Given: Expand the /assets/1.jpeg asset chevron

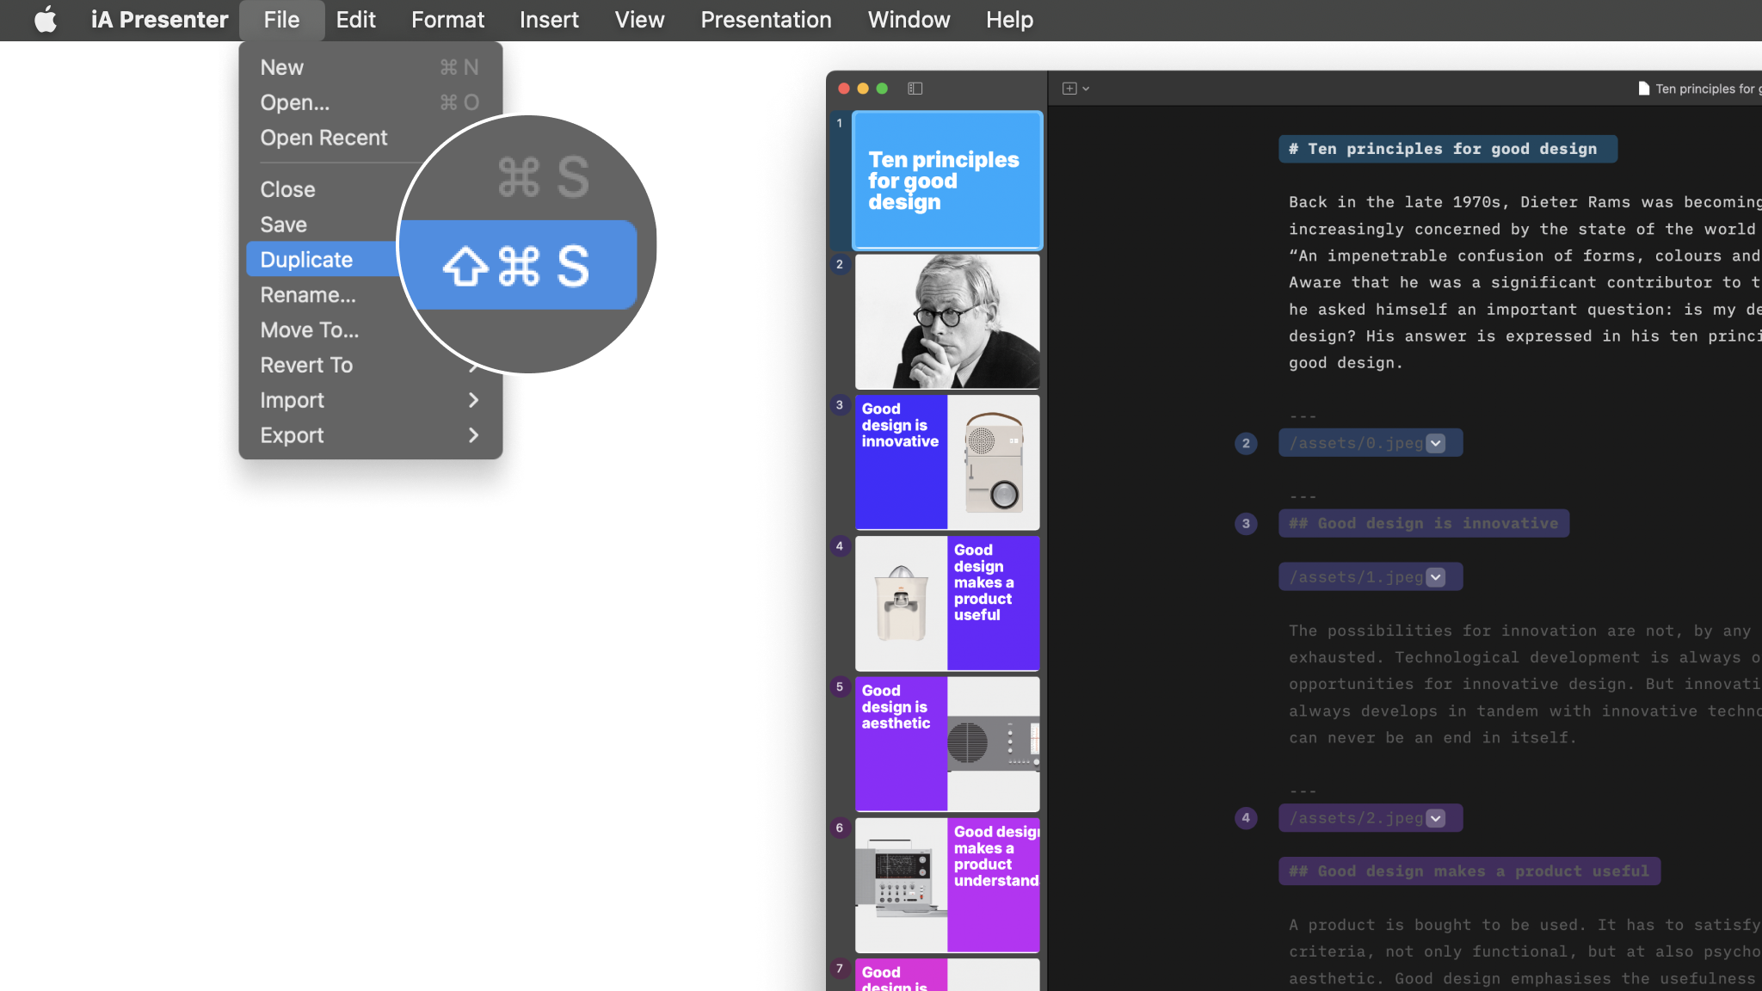Looking at the screenshot, I should click(x=1435, y=577).
